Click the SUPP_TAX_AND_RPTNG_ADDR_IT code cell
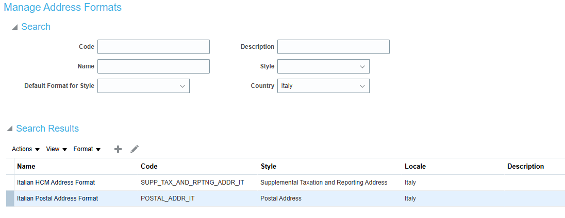The width and height of the screenshot is (565, 218). click(x=192, y=183)
